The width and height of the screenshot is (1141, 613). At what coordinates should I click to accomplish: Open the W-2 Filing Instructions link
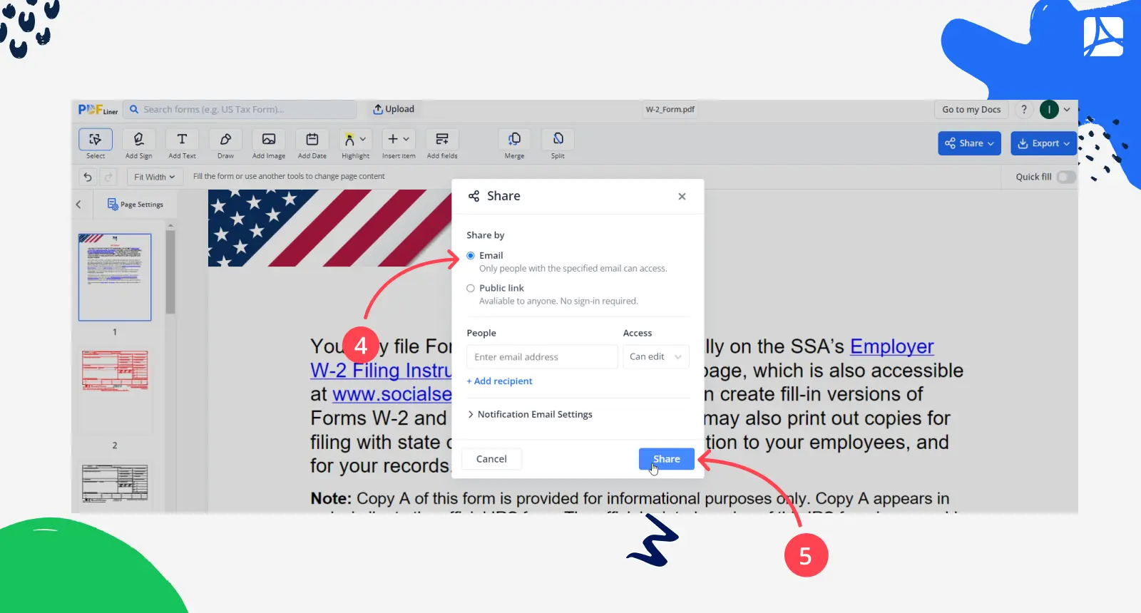tap(381, 371)
